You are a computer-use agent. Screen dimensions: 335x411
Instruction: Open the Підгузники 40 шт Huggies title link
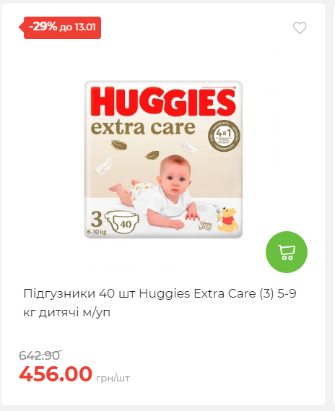[160, 303]
